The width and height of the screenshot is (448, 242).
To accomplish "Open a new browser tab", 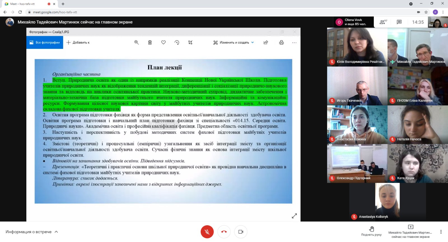I will coord(63,4).
